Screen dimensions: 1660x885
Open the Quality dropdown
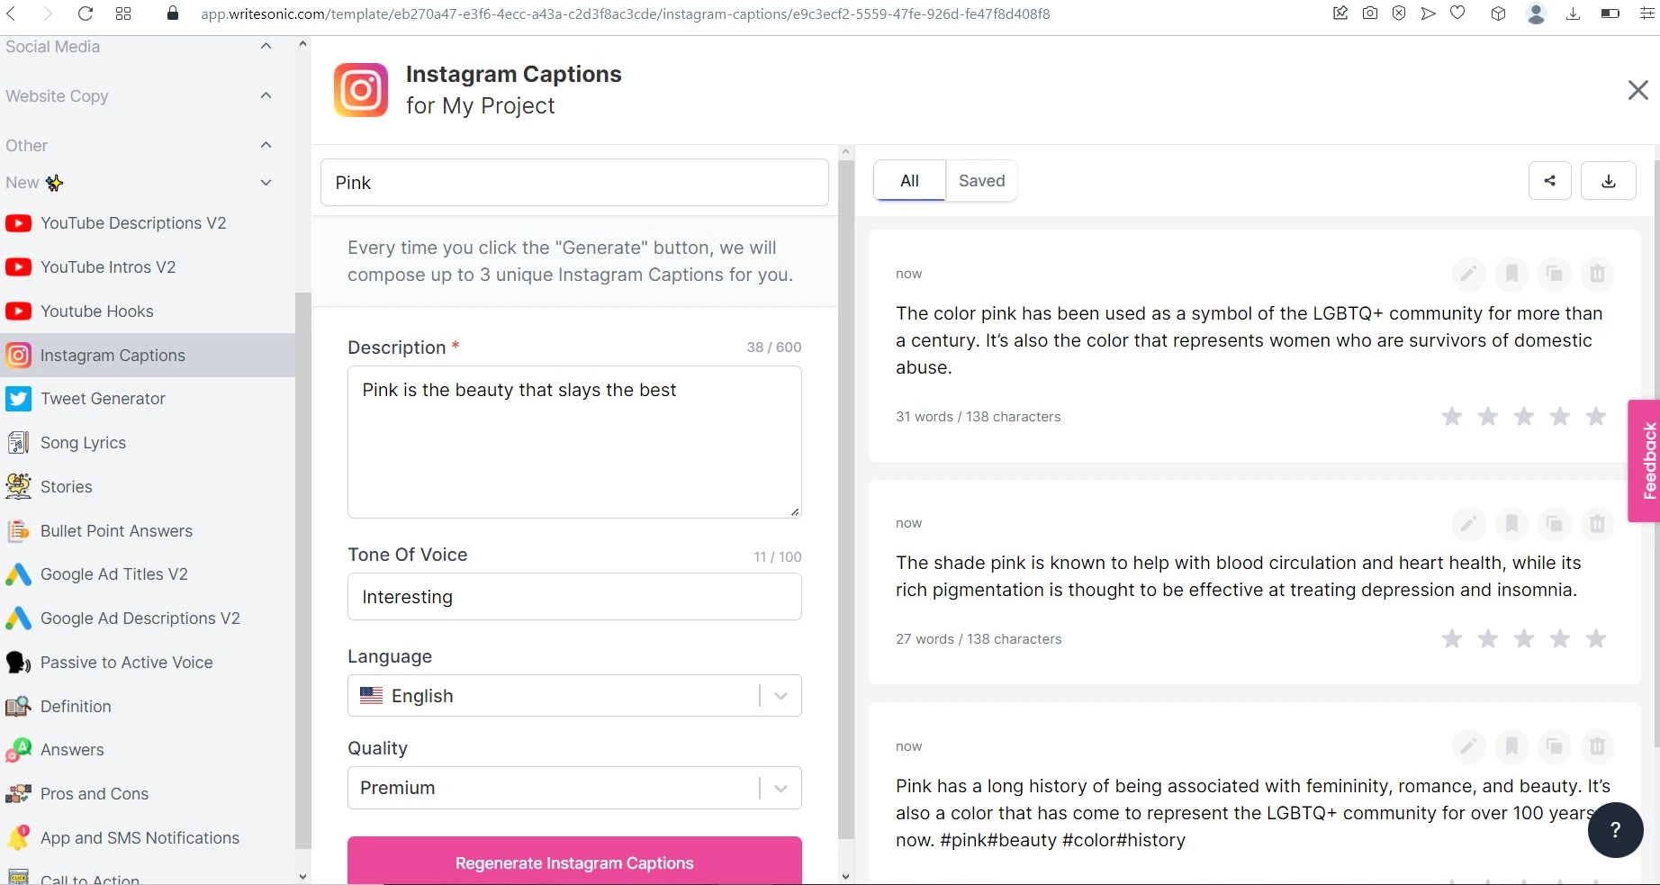pos(574,788)
